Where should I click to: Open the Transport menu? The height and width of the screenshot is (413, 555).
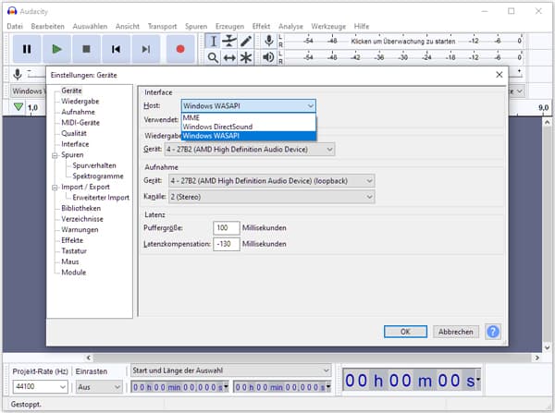(162, 27)
